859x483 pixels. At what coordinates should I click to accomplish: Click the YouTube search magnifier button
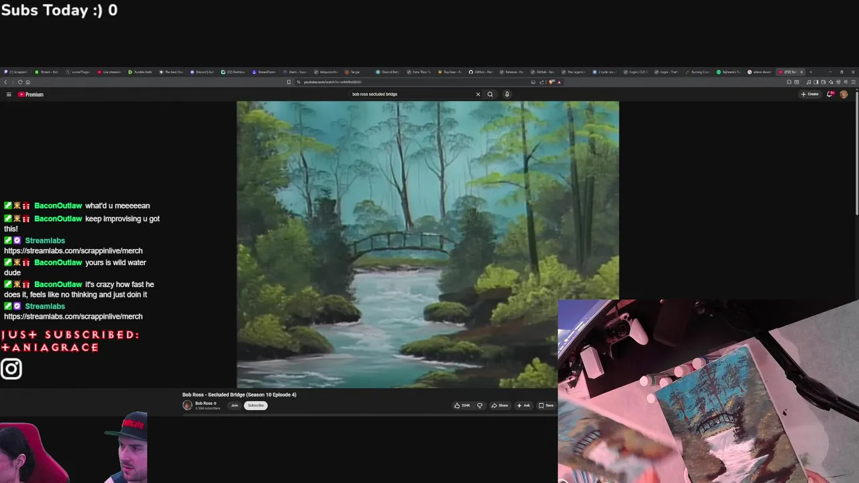pos(490,94)
